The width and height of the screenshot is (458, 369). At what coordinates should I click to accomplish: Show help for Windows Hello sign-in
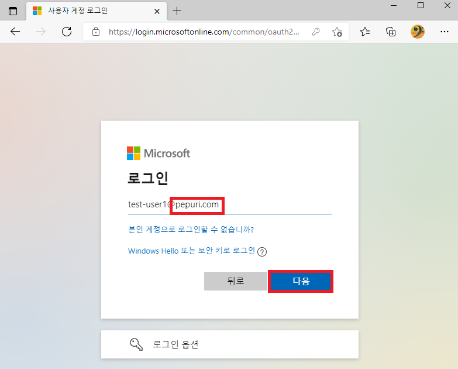262,252
